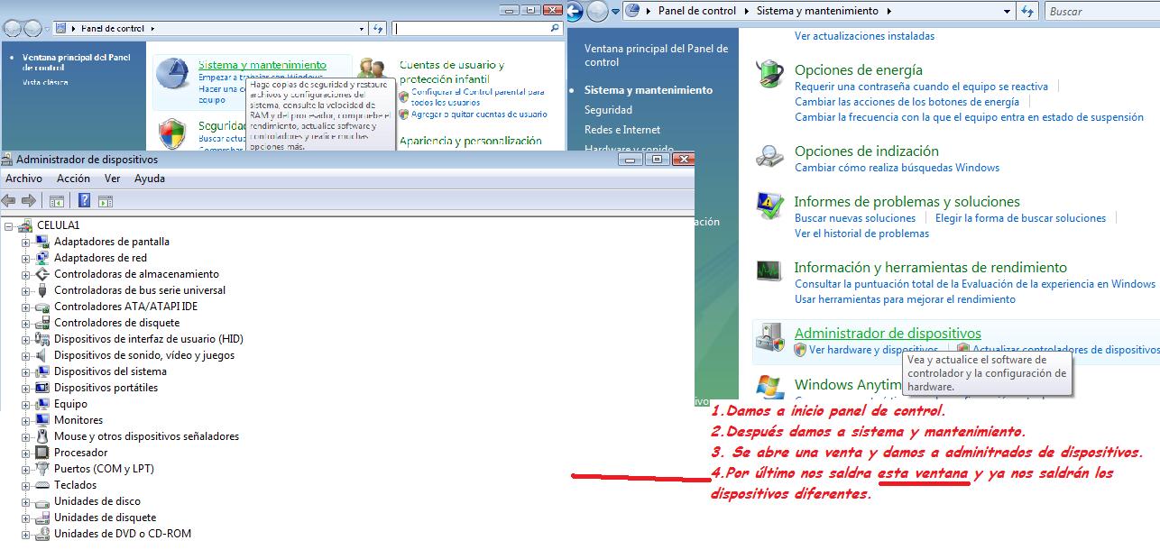The image size is (1160, 559).
Task: Expand the Equipo node
Action: coord(25,404)
